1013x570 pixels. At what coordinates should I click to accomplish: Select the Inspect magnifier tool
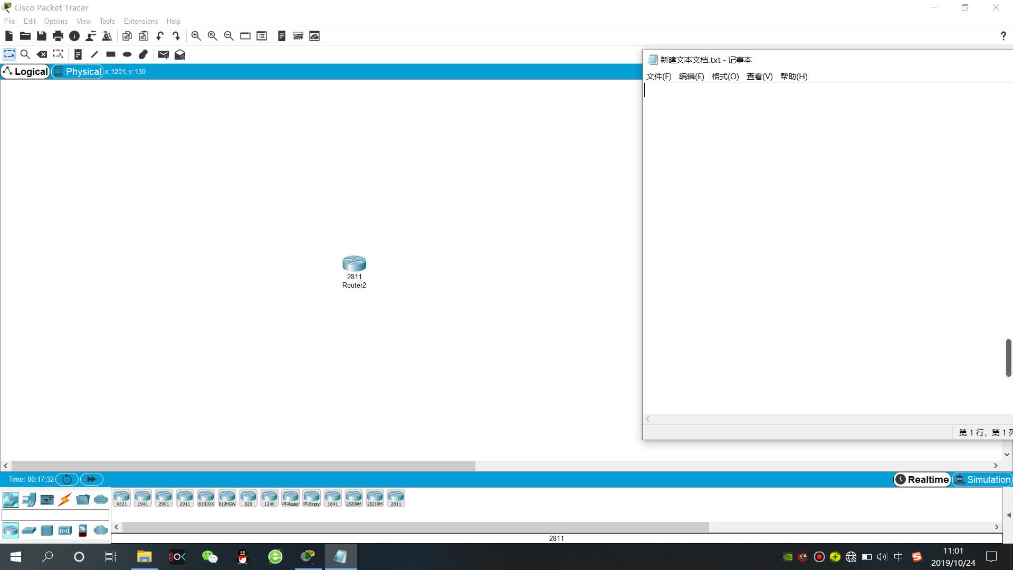pos(25,54)
